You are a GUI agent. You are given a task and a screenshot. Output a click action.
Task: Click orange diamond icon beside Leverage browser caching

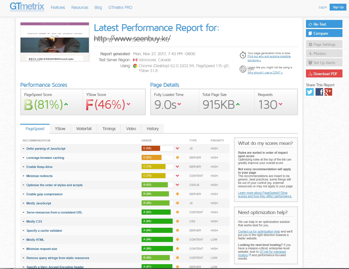177,158
